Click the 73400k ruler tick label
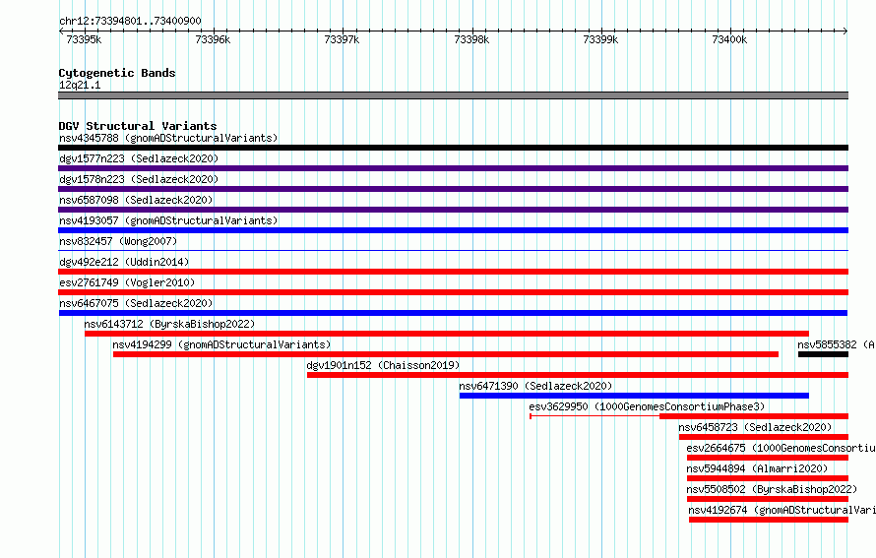The image size is (876, 558). coord(729,39)
